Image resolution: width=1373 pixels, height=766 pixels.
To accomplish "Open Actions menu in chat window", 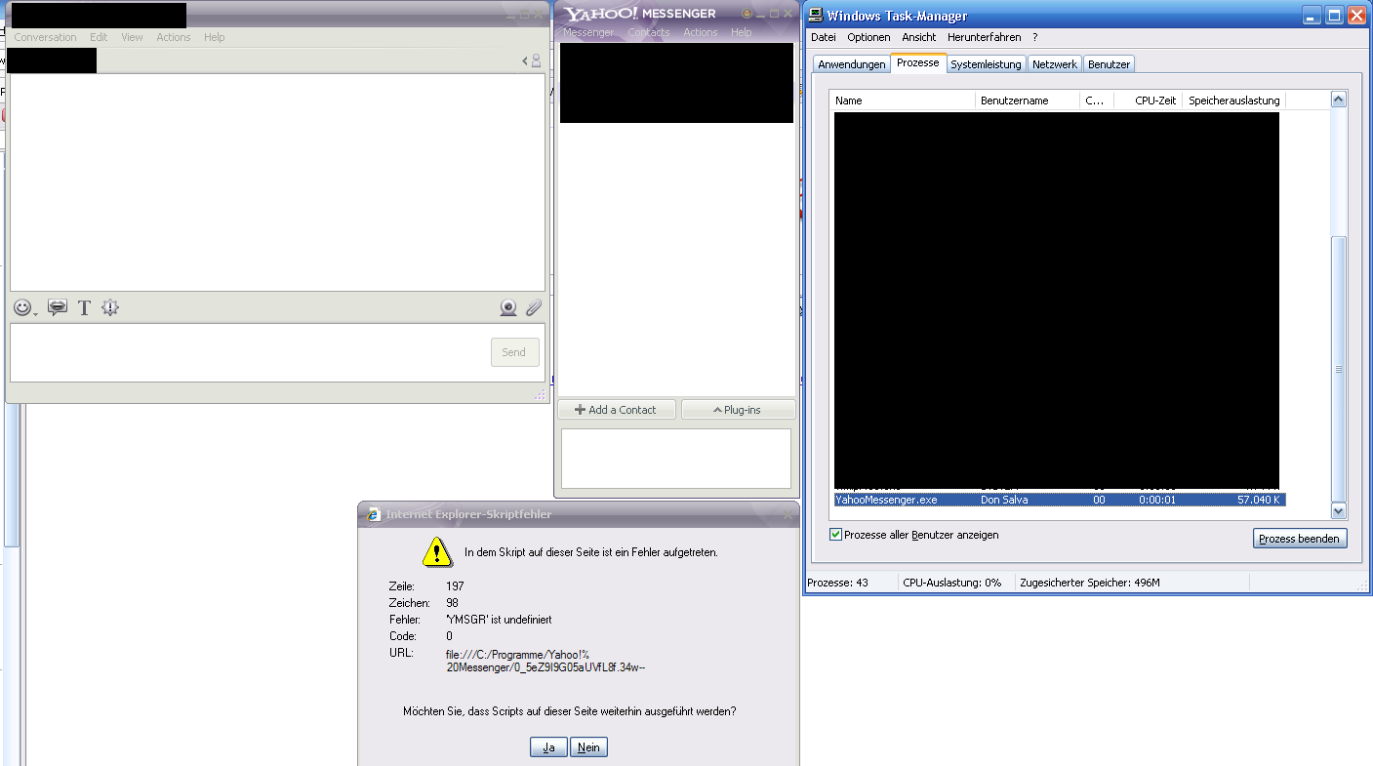I will [x=174, y=37].
